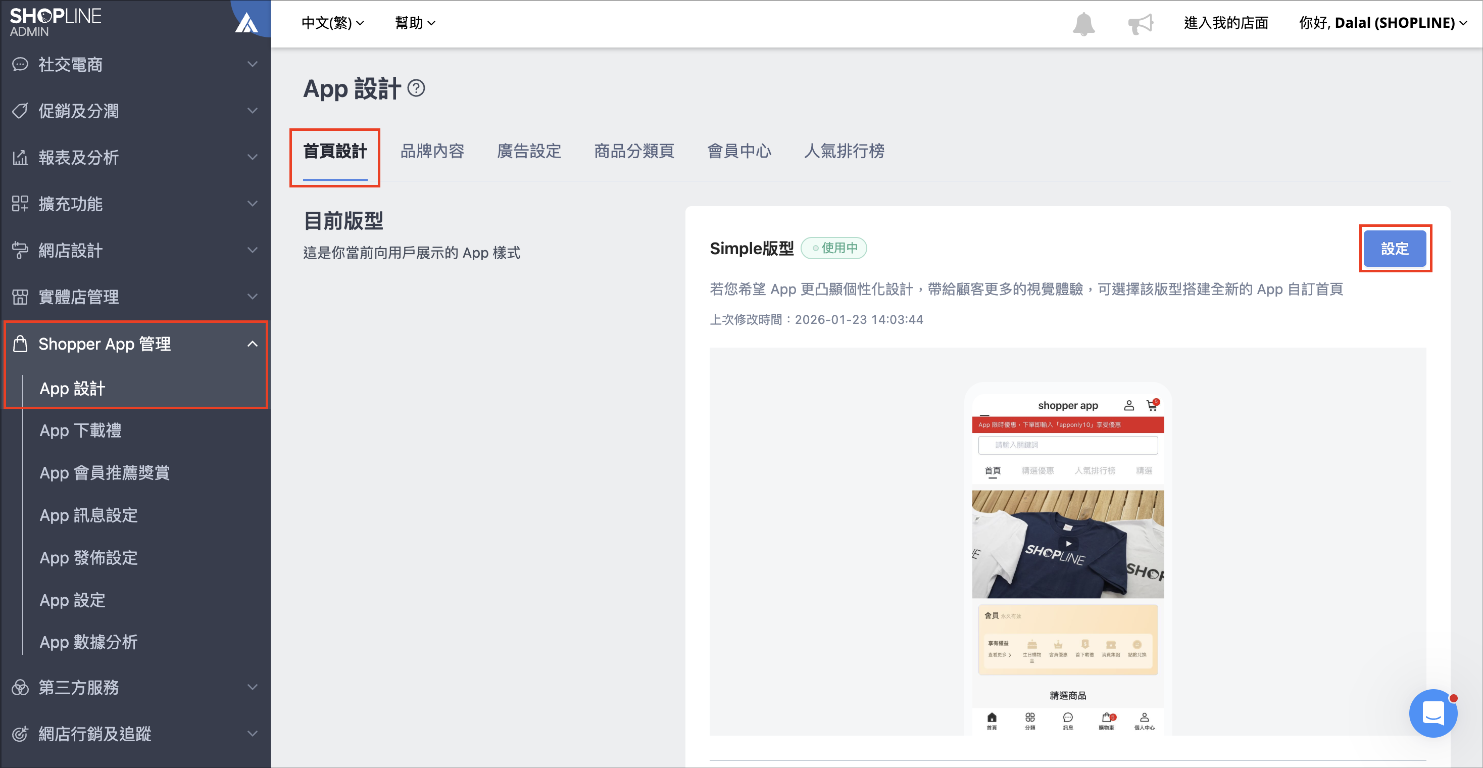Click the notification bell icon
This screenshot has height=768, width=1483.
1083,24
